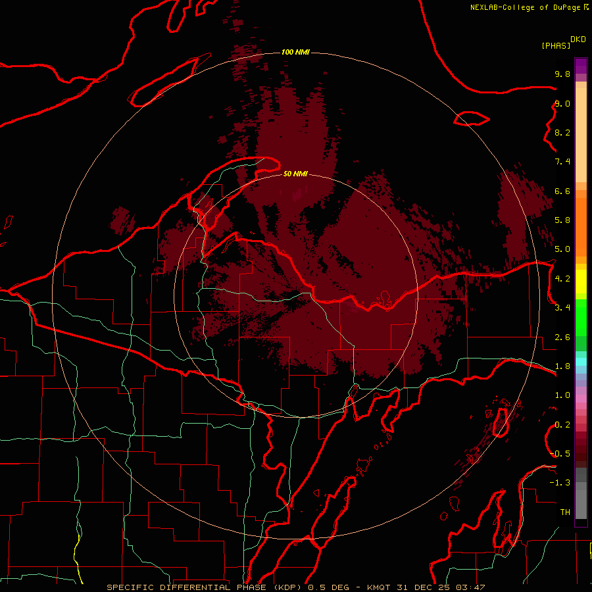Viewport: 592px width, 592px height.
Task: Click the 31 DEC 25 date text
Action: pos(423,587)
